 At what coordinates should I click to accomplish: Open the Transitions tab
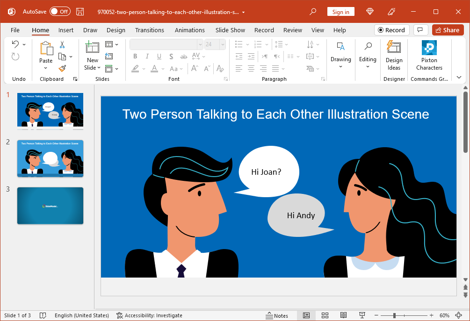pos(149,30)
